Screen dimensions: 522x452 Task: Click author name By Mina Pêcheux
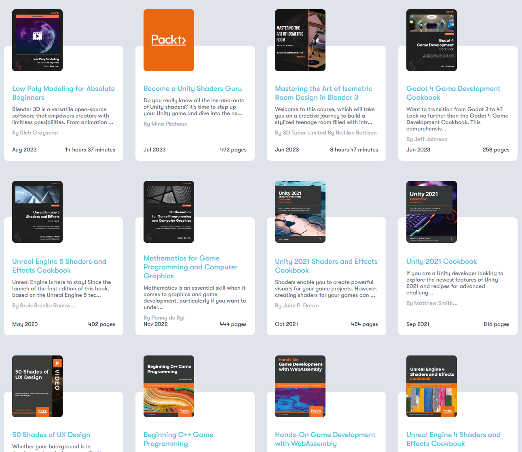[165, 124]
